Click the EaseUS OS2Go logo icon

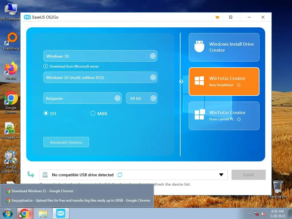point(27,17)
